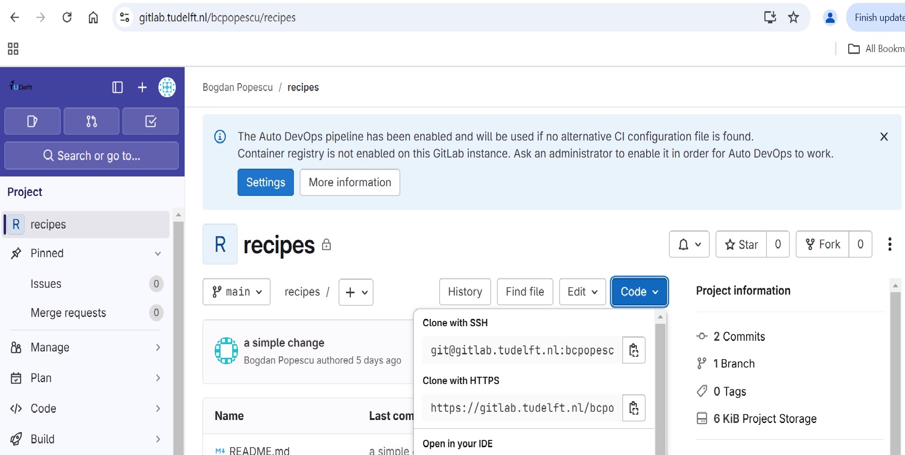Star the recipes project
The height and width of the screenshot is (455, 905).
[741, 244]
